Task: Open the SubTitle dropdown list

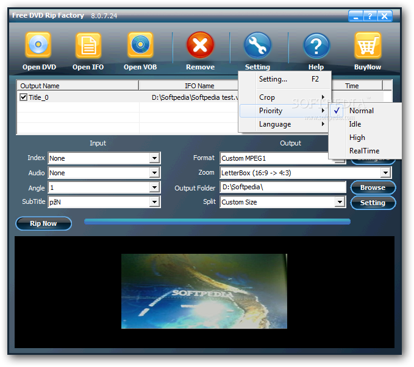Action: (154, 202)
